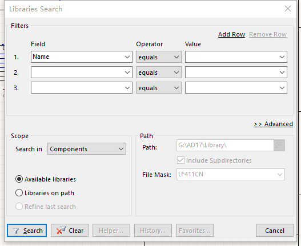
Task: Close the Libraries Search dialog
Action: click(288, 9)
